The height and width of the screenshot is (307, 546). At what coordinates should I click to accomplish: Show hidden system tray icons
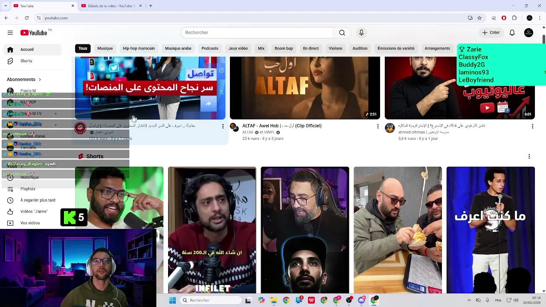(x=469, y=301)
